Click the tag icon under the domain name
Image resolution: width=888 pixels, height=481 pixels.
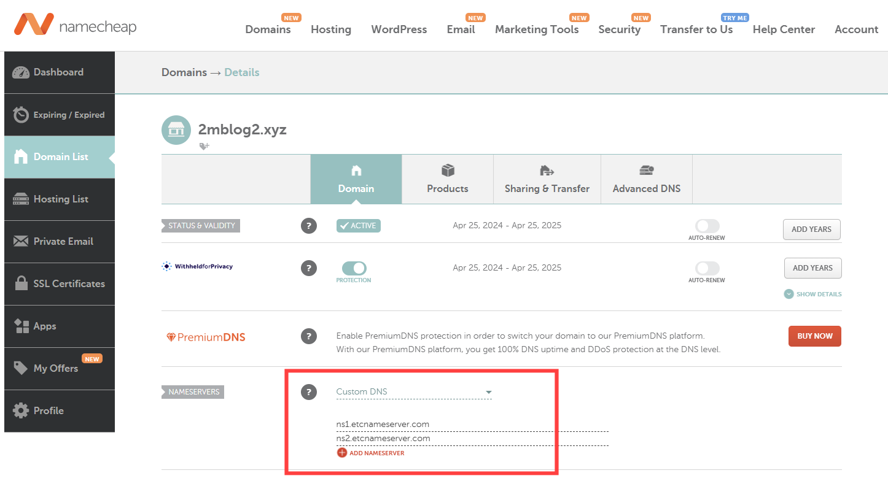tap(204, 147)
